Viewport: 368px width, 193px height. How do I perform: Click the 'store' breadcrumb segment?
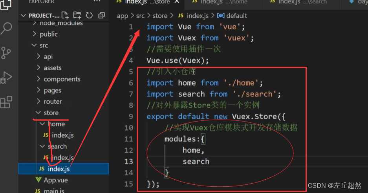click(x=160, y=16)
